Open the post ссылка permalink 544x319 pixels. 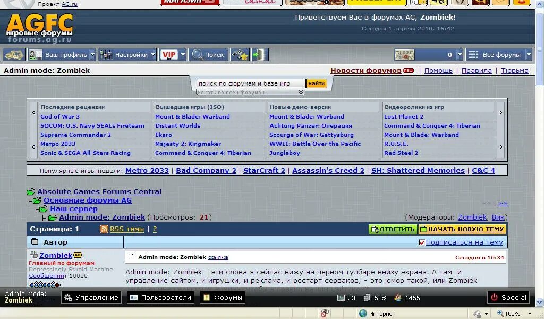pos(218,257)
